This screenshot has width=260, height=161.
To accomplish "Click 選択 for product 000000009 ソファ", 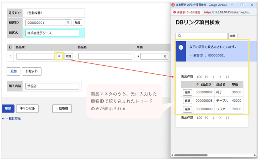I will coord(187,109).
